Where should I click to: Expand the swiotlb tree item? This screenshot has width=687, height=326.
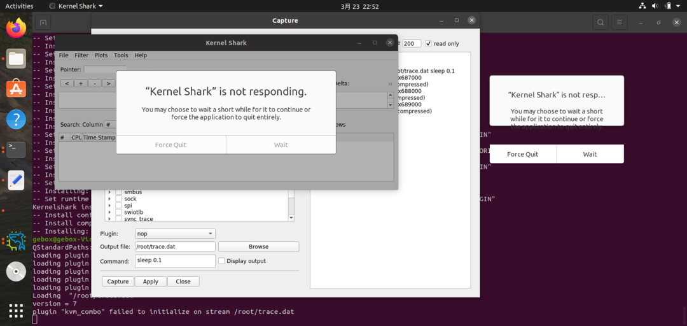coord(109,212)
